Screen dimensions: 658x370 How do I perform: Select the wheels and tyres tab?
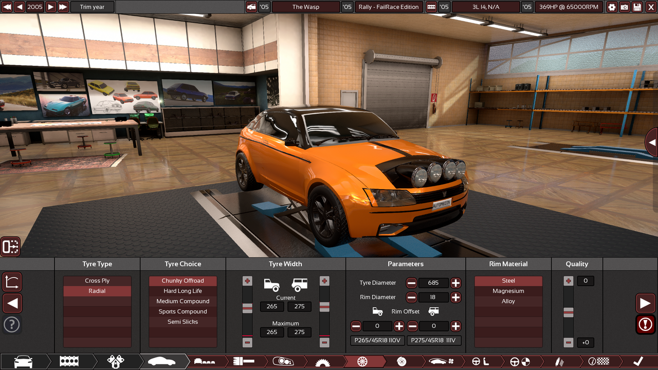[x=362, y=362]
